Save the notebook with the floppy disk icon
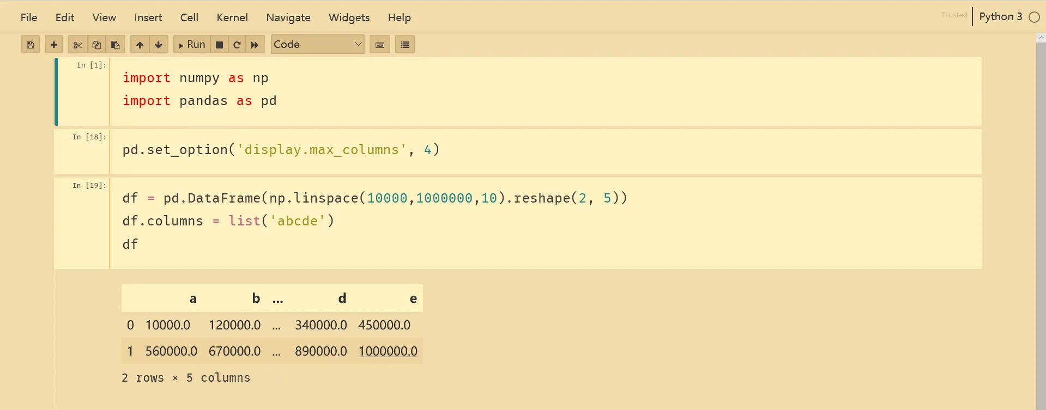The width and height of the screenshot is (1046, 410). coord(31,45)
